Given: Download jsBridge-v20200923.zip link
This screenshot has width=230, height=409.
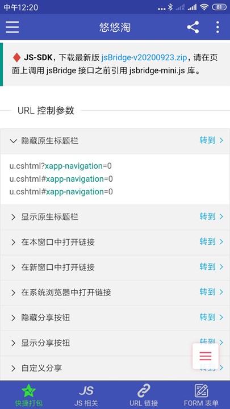Looking at the screenshot, I should [144, 57].
